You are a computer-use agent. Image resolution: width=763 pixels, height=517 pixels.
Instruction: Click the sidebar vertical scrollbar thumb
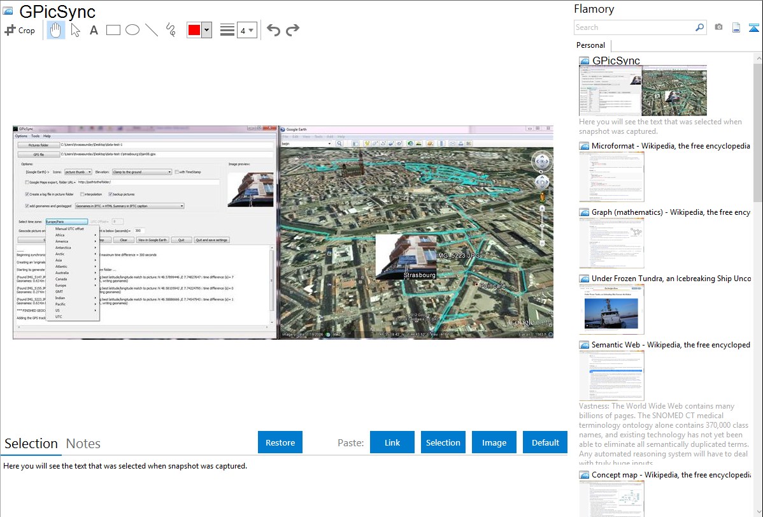click(x=758, y=131)
